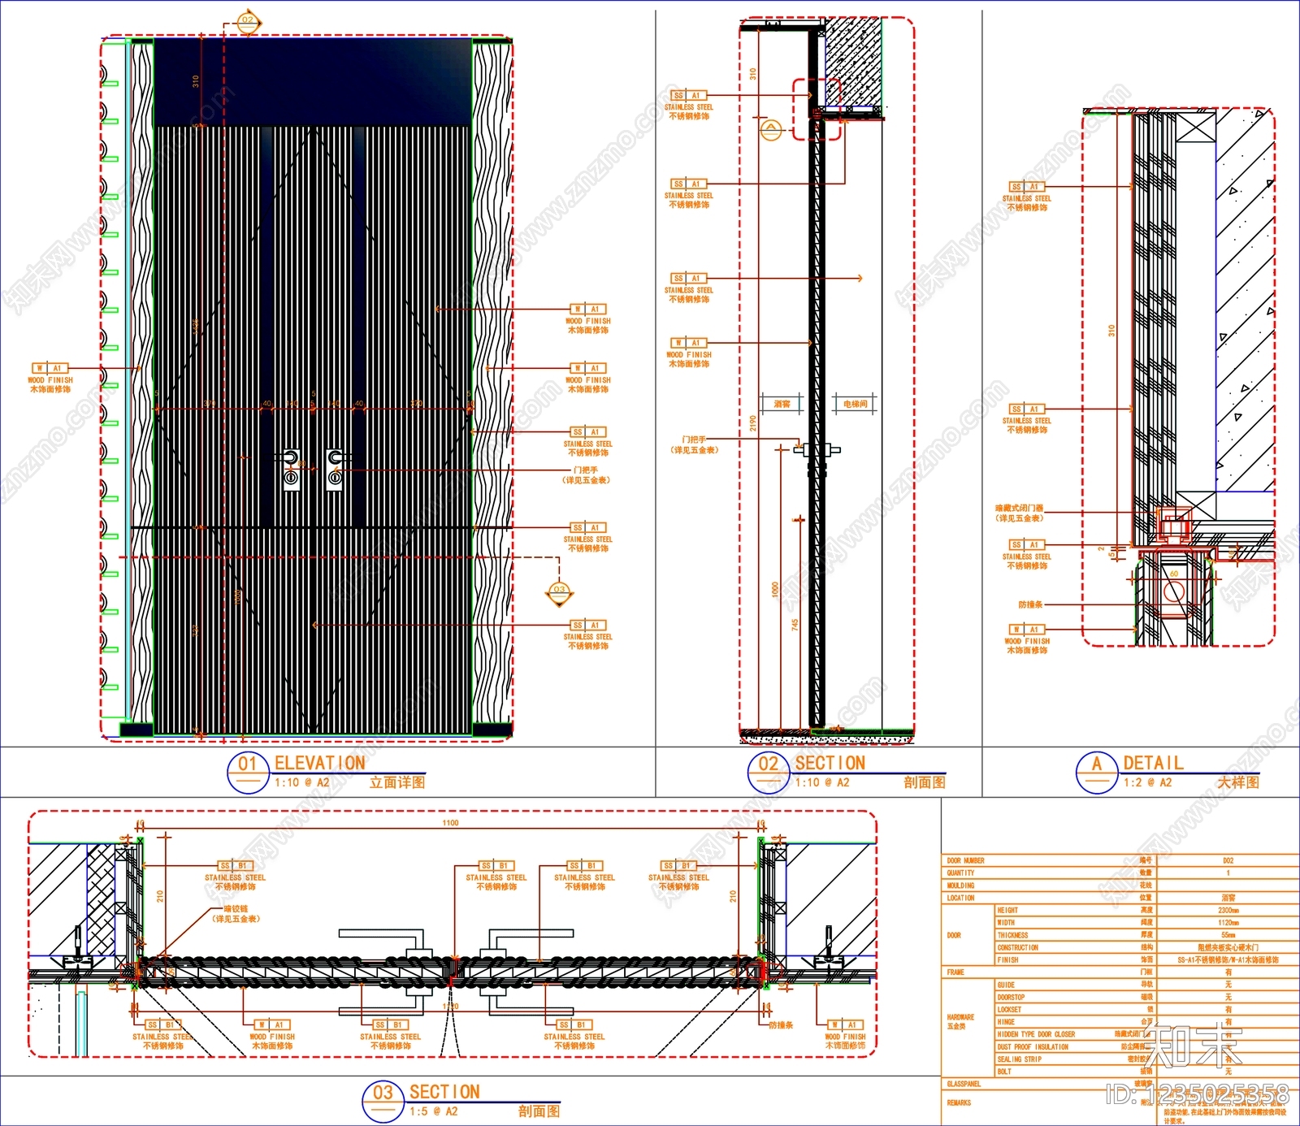Click the A bubble beside the DETAIL title
Screen dimensions: 1300x1126
[x=1097, y=772]
